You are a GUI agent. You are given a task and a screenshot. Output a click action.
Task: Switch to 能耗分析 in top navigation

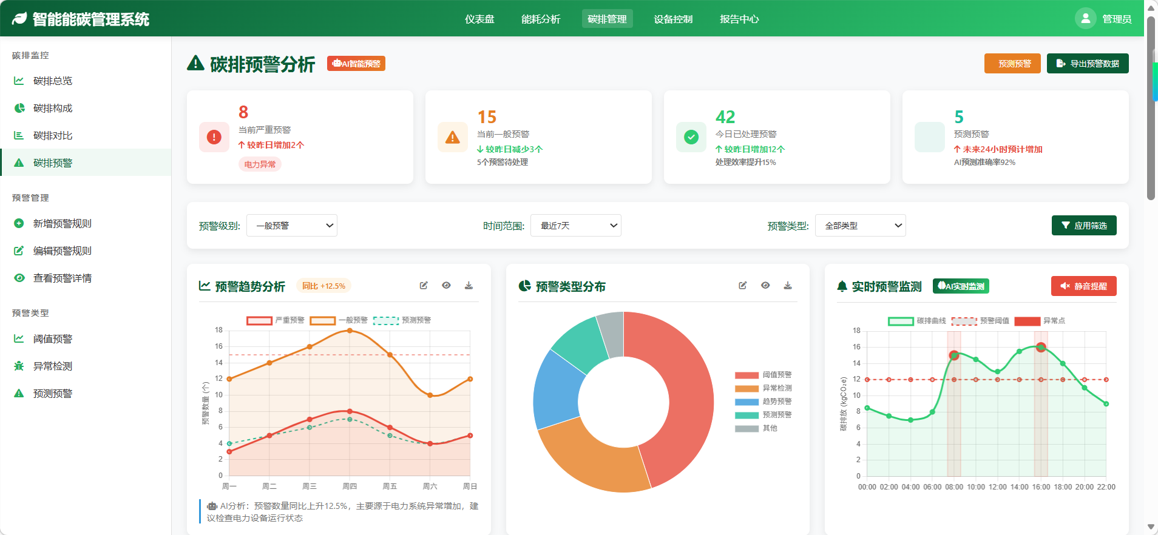pos(541,19)
